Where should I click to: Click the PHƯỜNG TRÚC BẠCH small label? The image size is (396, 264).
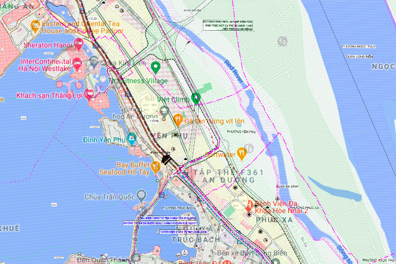[178, 208]
